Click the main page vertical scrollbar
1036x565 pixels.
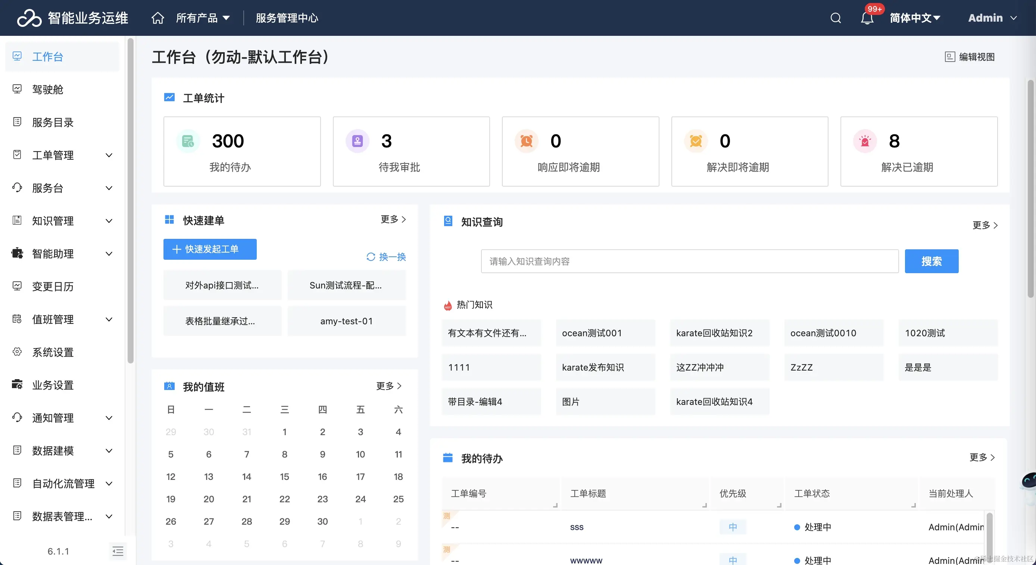[x=1030, y=189]
